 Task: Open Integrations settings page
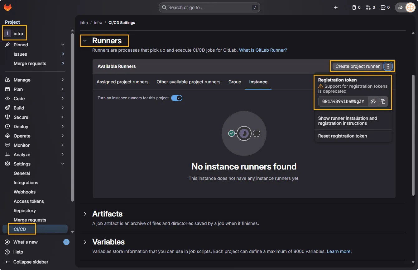(x=35, y=183)
